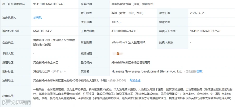Select organization code MAKH6UY4-2
Viewport: 235px width, 107px height.
43,31
